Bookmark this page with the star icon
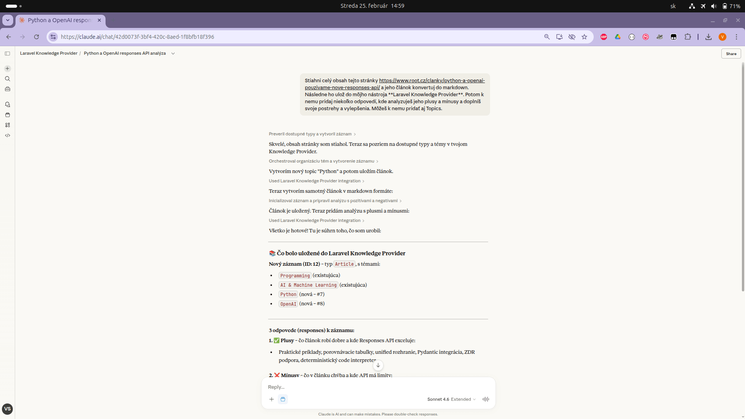 (x=584, y=37)
